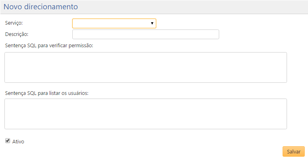Click the Serviço field label
Viewport: 308px width, 166px height.
pyautogui.click(x=14, y=23)
